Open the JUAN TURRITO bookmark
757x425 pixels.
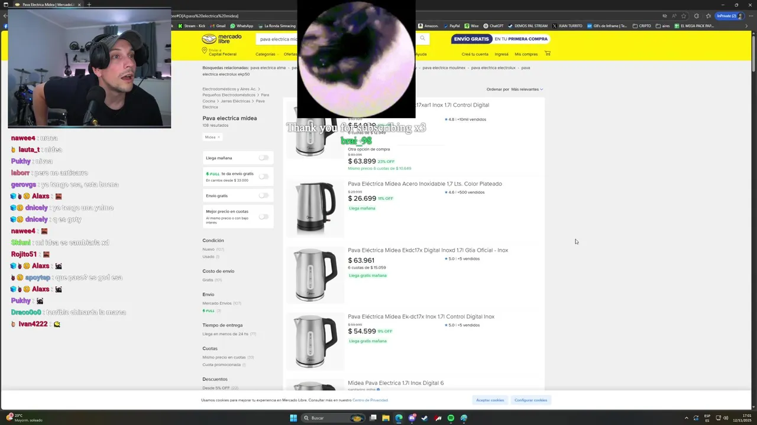567,26
